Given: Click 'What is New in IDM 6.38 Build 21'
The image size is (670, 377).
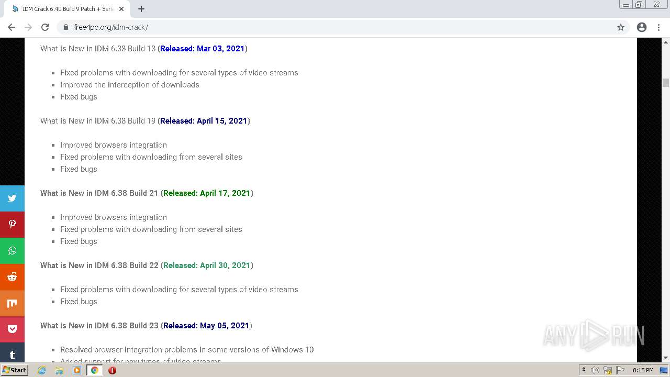Looking at the screenshot, I should 99,193.
